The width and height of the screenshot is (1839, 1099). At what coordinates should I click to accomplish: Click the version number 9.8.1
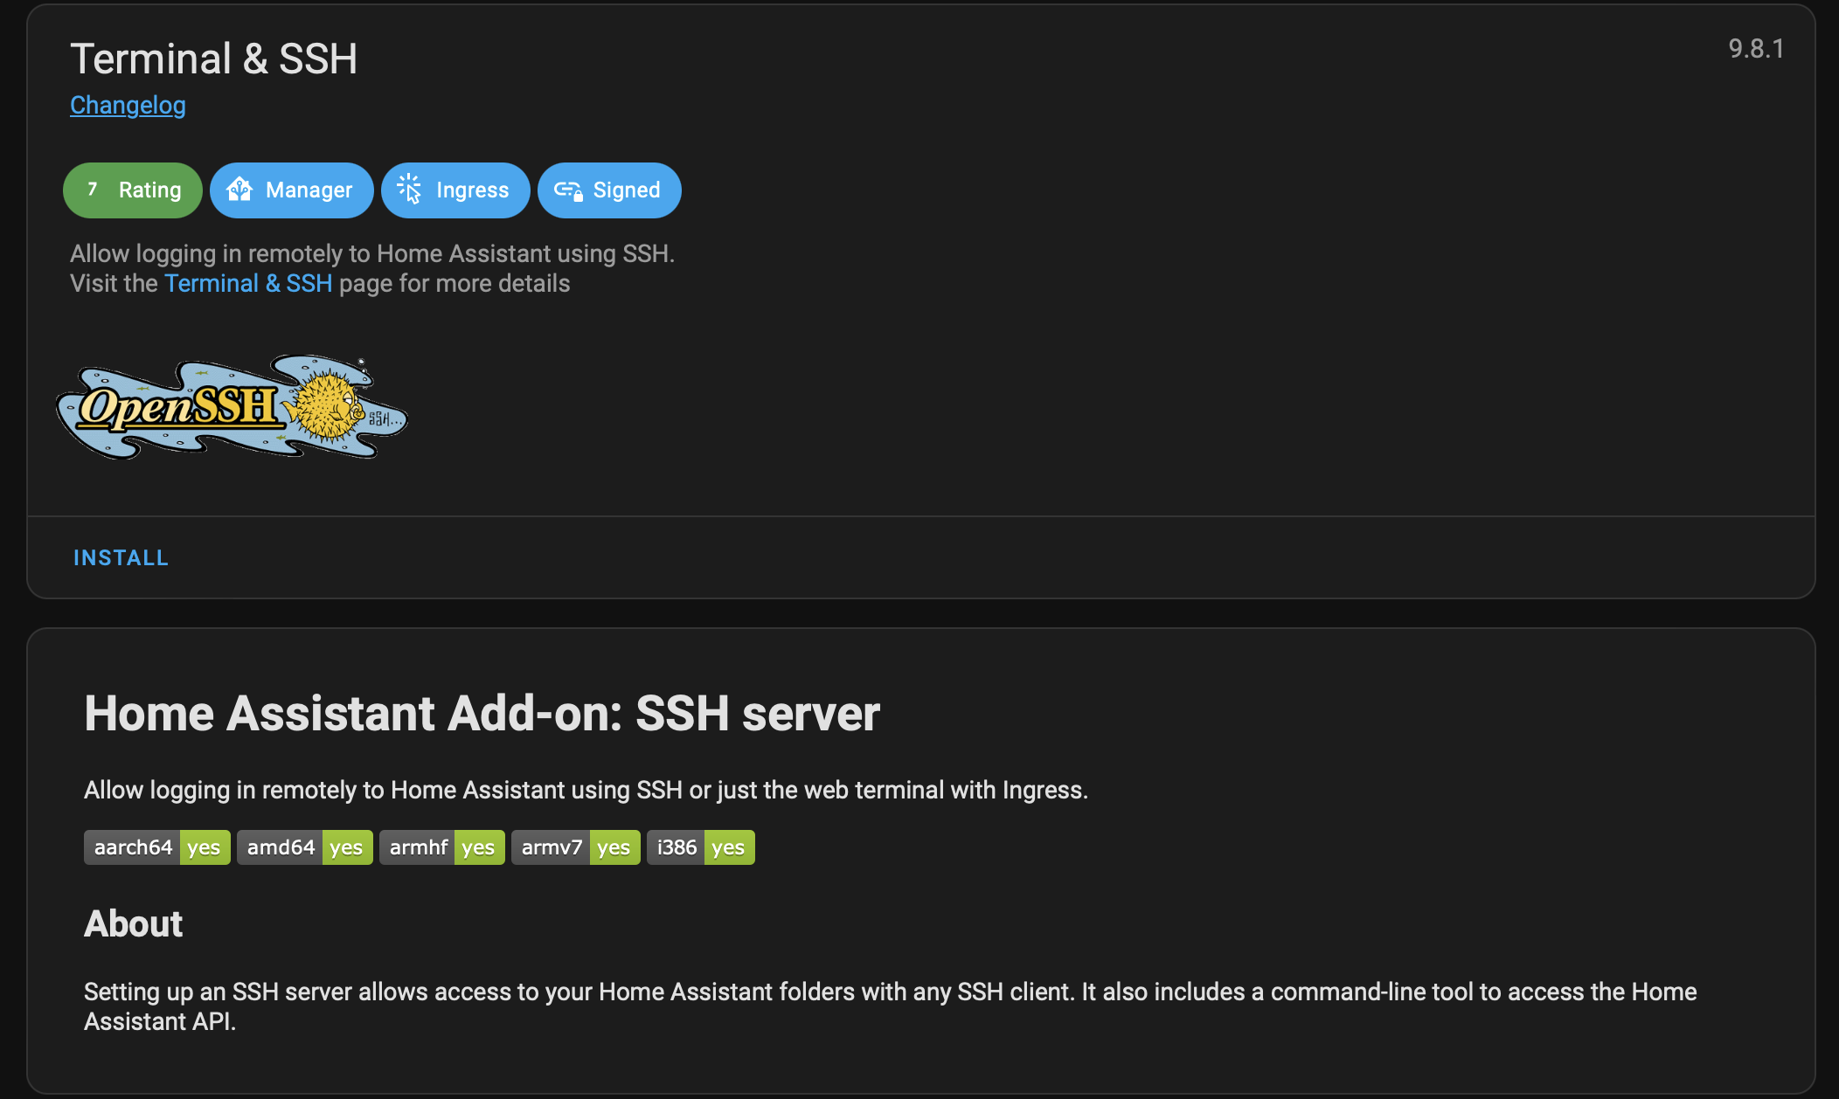(x=1756, y=49)
